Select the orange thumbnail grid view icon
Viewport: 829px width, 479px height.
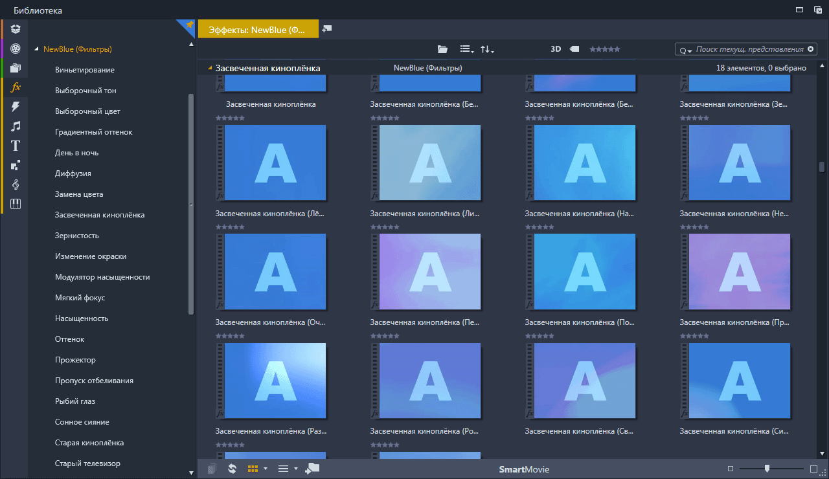pyautogui.click(x=253, y=469)
